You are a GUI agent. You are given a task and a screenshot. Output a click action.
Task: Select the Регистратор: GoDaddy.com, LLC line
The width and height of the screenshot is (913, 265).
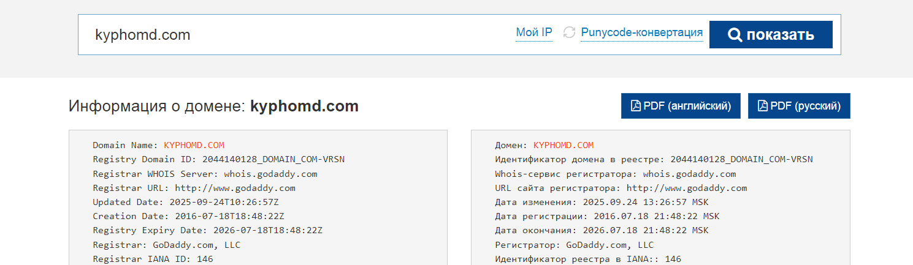click(574, 245)
